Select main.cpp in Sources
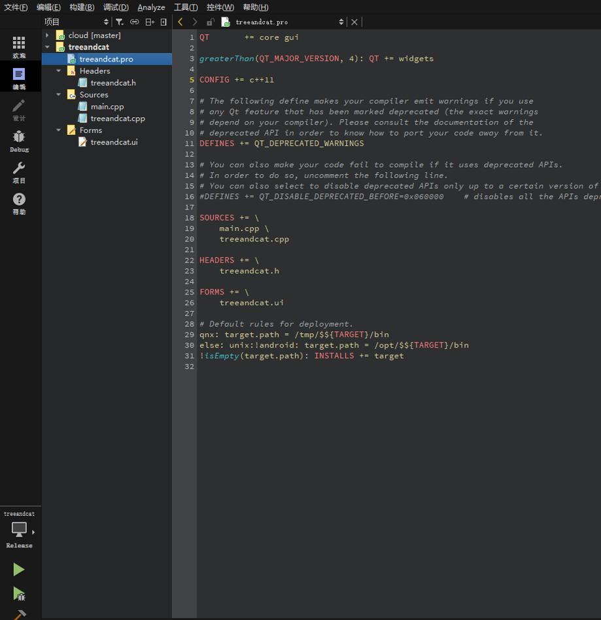 107,106
